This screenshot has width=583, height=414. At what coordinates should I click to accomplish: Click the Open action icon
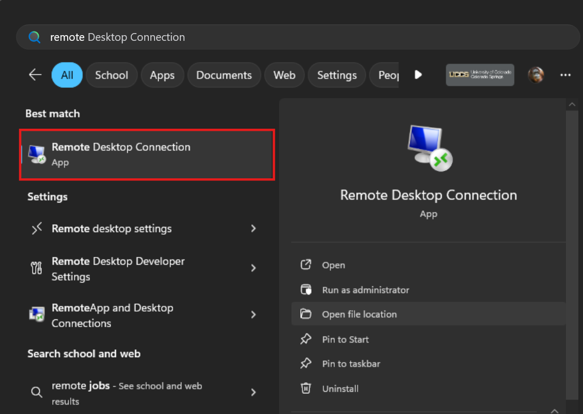305,265
